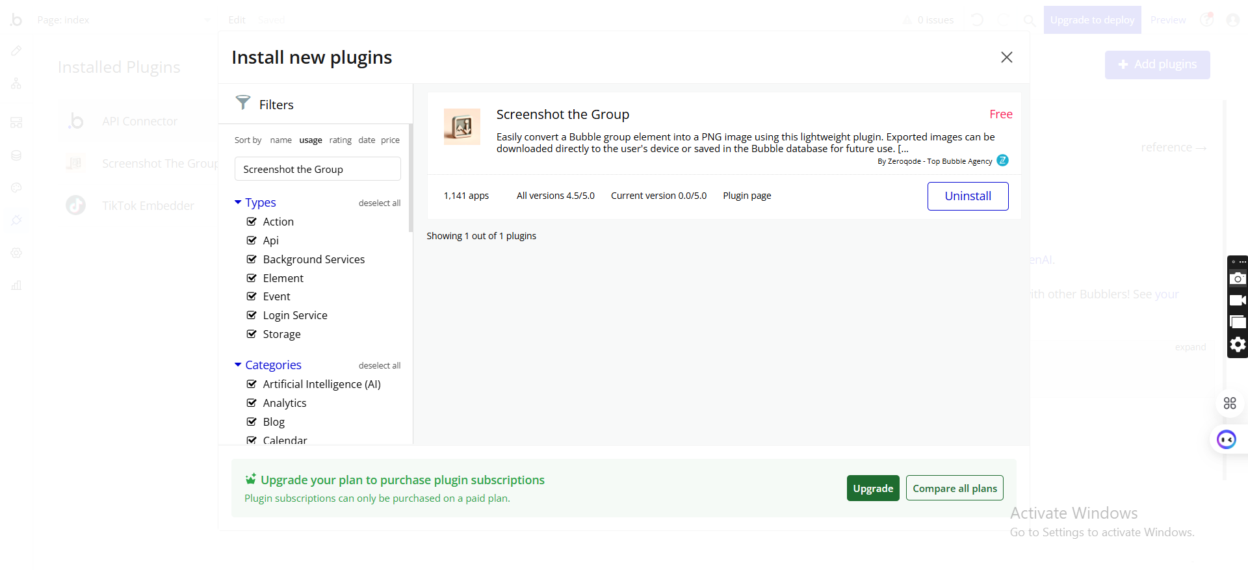Collapse the Categories filter section
Screen dimensions: 1248x570
(x=238, y=365)
